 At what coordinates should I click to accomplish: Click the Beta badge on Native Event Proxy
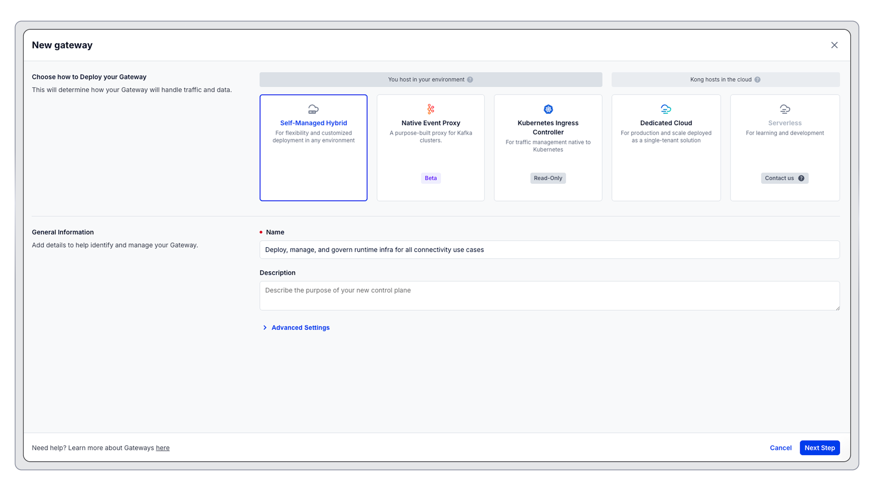pyautogui.click(x=430, y=178)
